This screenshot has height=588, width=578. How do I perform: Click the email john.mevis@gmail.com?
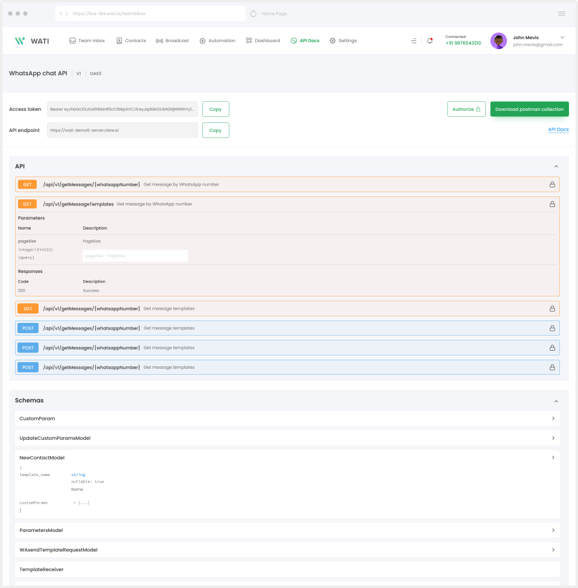pos(538,45)
